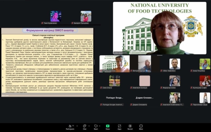
Task: Open the Chat panel
Action: (x=84, y=127)
